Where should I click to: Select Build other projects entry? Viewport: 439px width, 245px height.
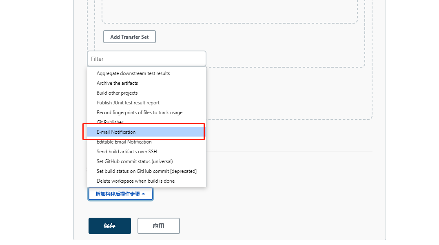click(117, 93)
